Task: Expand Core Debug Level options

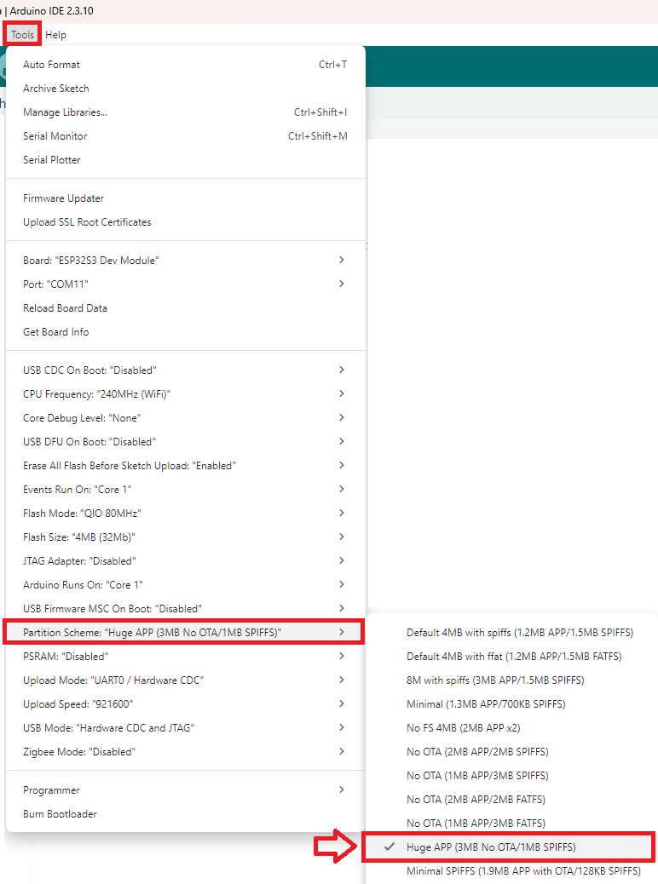Action: click(185, 418)
